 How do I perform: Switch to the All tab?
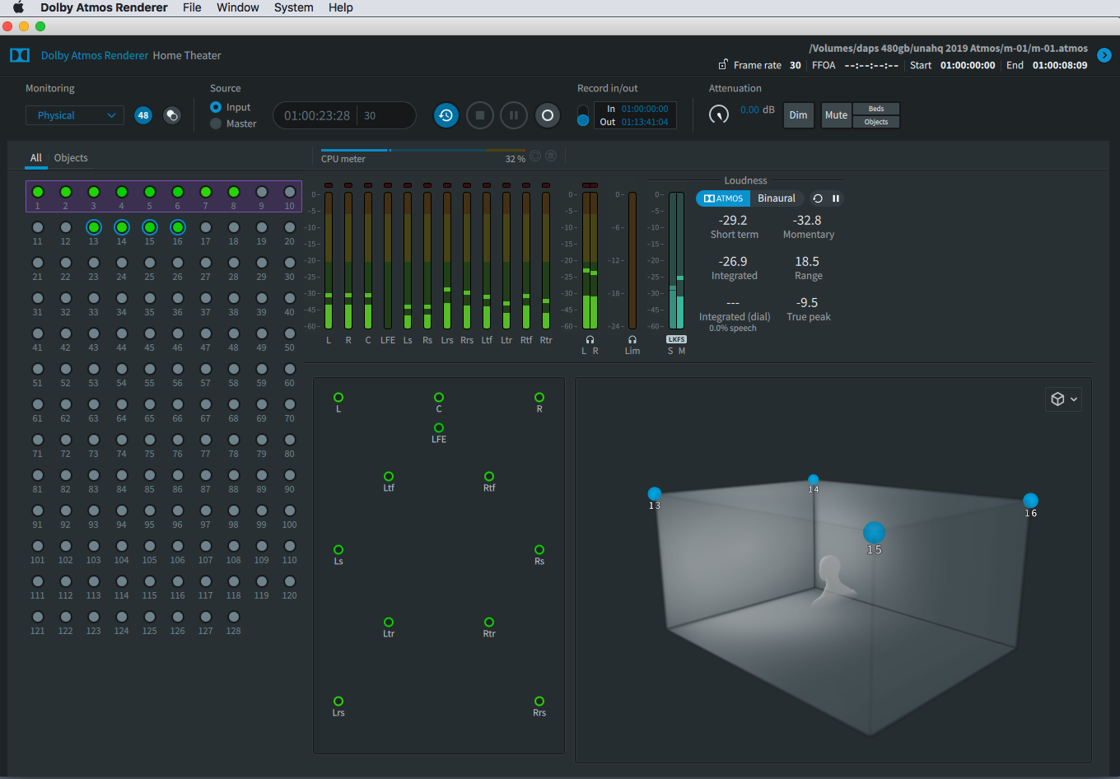click(x=36, y=158)
